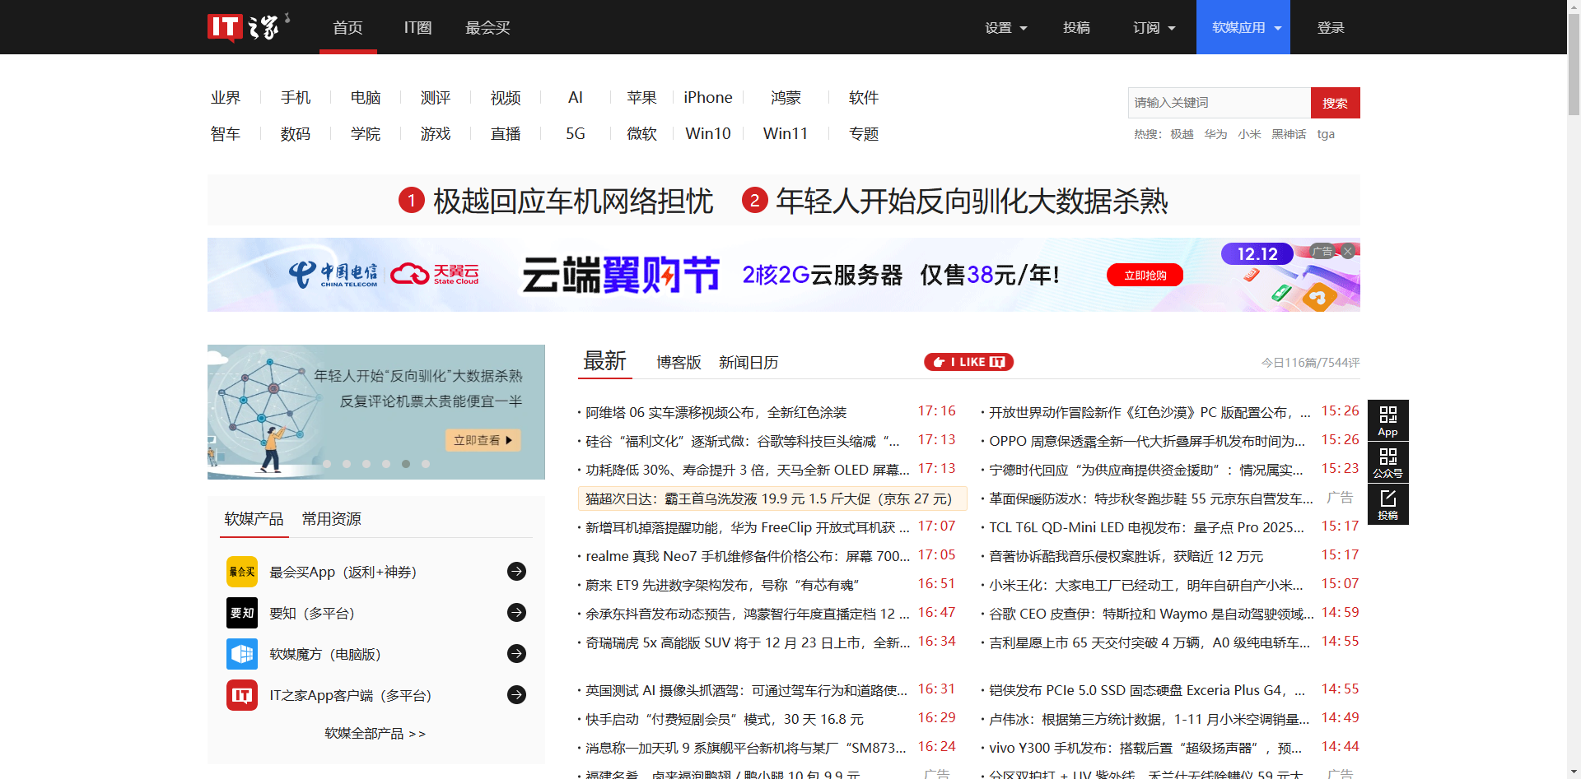Image resolution: width=1581 pixels, height=779 pixels.
Task: Expand the 设置 dropdown menu
Action: coord(1005,28)
